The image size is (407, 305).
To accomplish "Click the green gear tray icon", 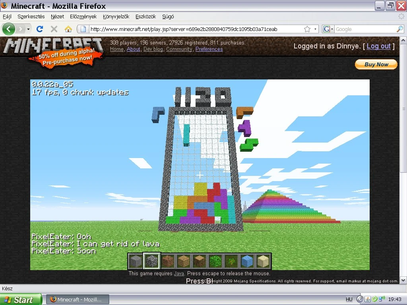I will click(374, 299).
